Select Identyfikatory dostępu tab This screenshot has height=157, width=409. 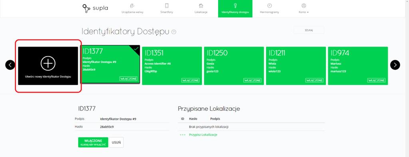tap(235, 9)
